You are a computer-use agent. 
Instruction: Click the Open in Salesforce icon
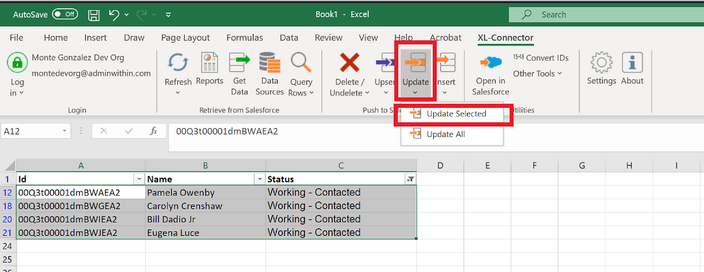pos(490,63)
